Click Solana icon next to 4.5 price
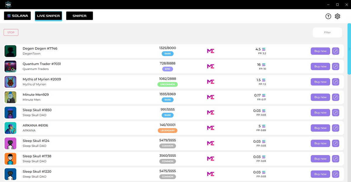The image size is (351, 182). [x=264, y=49]
